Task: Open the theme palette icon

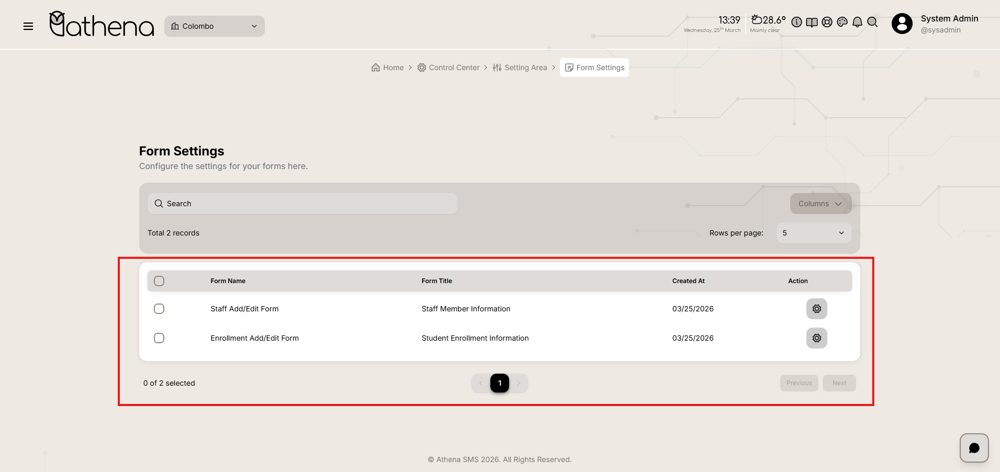Action: [842, 22]
